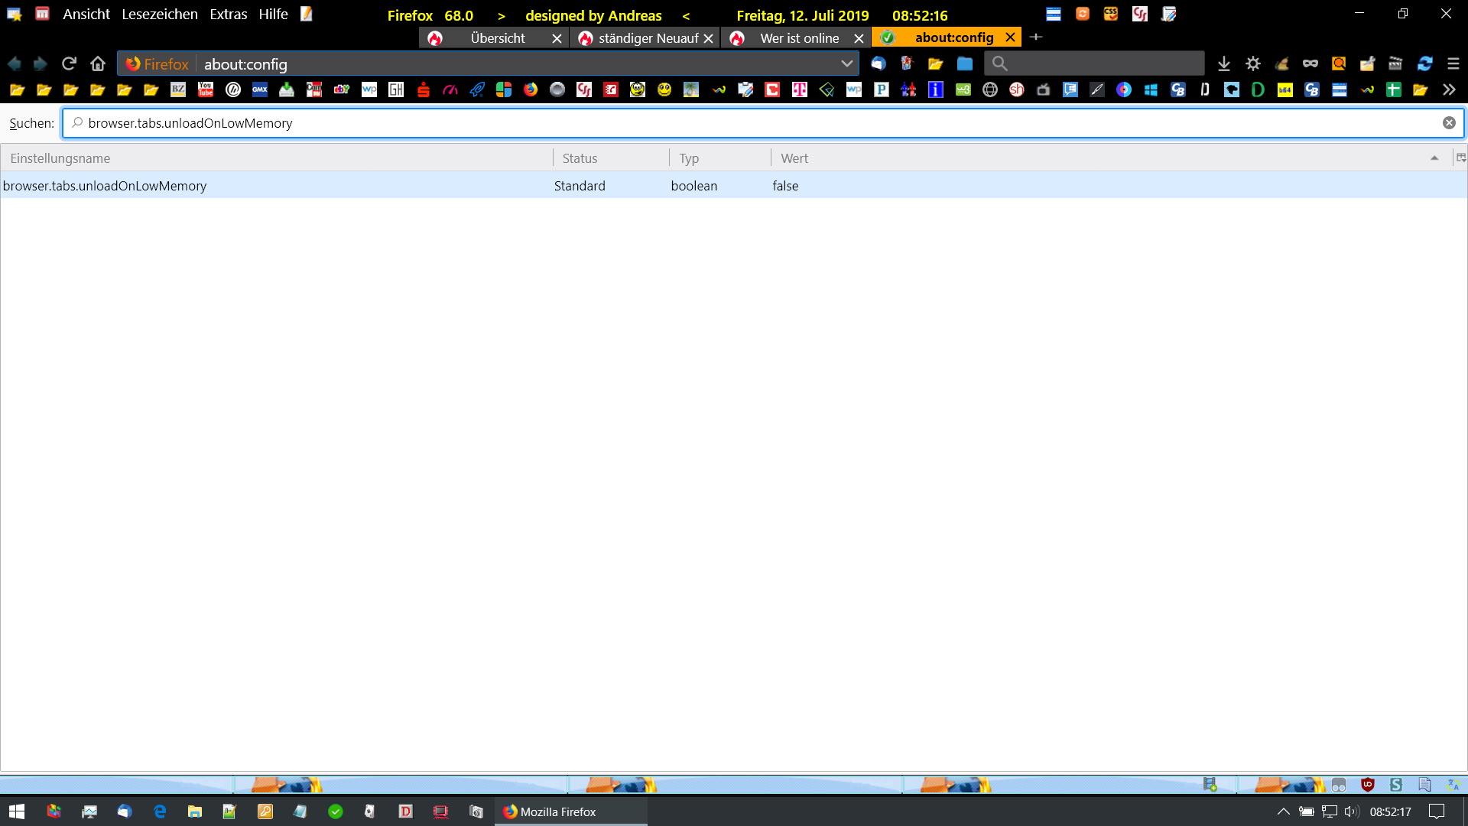Open the column picker in preferences header
The width and height of the screenshot is (1468, 826).
point(1460,158)
